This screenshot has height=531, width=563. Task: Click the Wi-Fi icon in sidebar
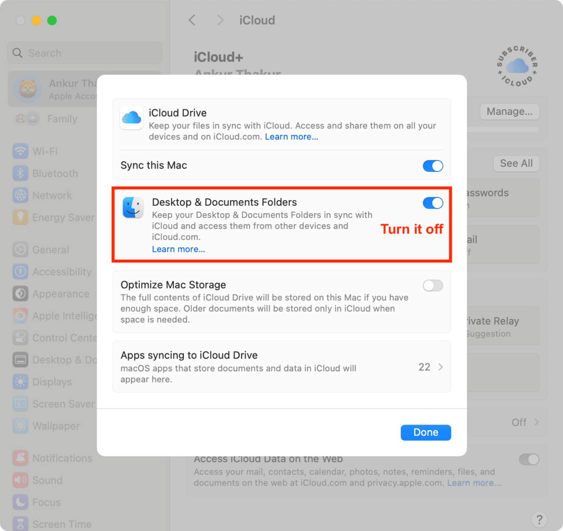(x=21, y=151)
